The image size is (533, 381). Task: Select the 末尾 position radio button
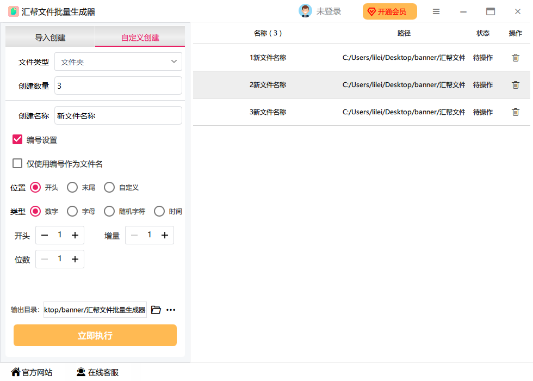coord(72,187)
